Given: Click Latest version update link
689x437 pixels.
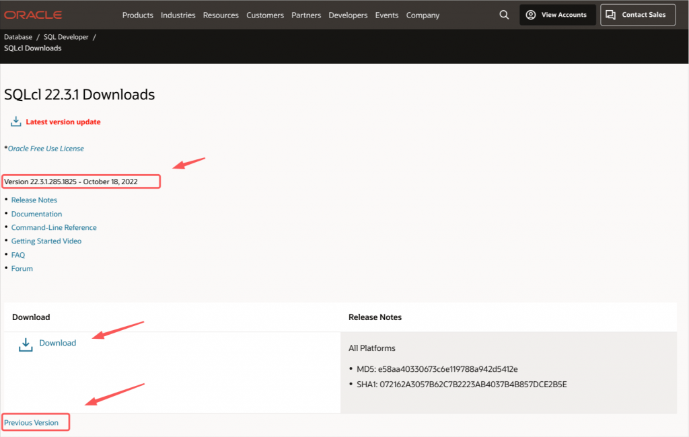Looking at the screenshot, I should pyautogui.click(x=63, y=122).
